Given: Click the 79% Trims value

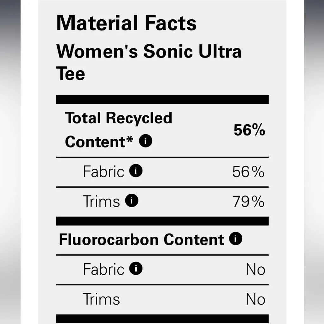Looking at the screenshot, I should (248, 202).
